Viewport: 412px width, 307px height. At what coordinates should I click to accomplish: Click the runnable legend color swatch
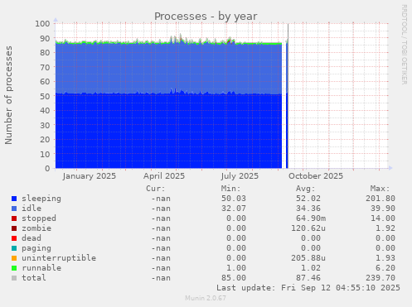14,268
